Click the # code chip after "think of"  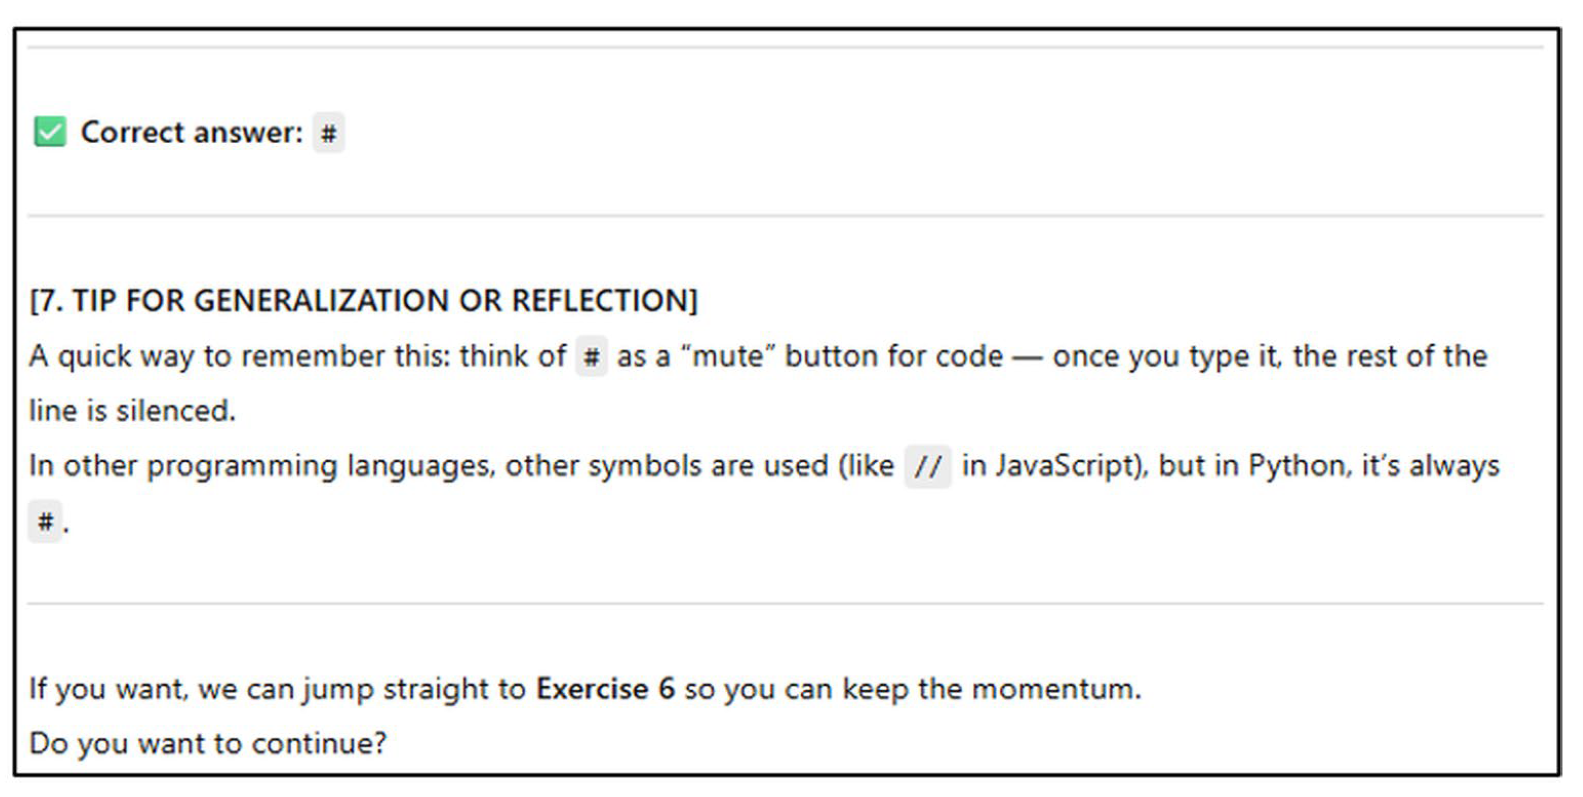click(x=591, y=356)
